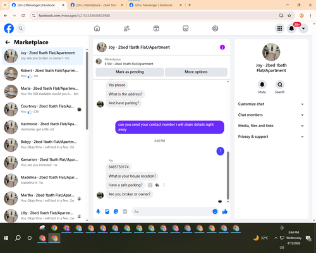
Task: Open Bxbyy conversation in chat list
Action: click(42, 145)
